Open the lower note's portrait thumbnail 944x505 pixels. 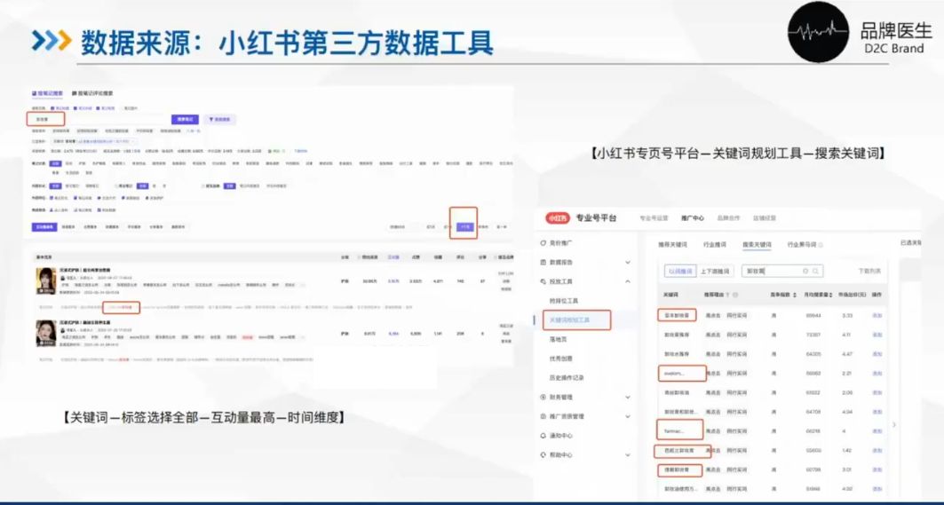click(x=46, y=333)
